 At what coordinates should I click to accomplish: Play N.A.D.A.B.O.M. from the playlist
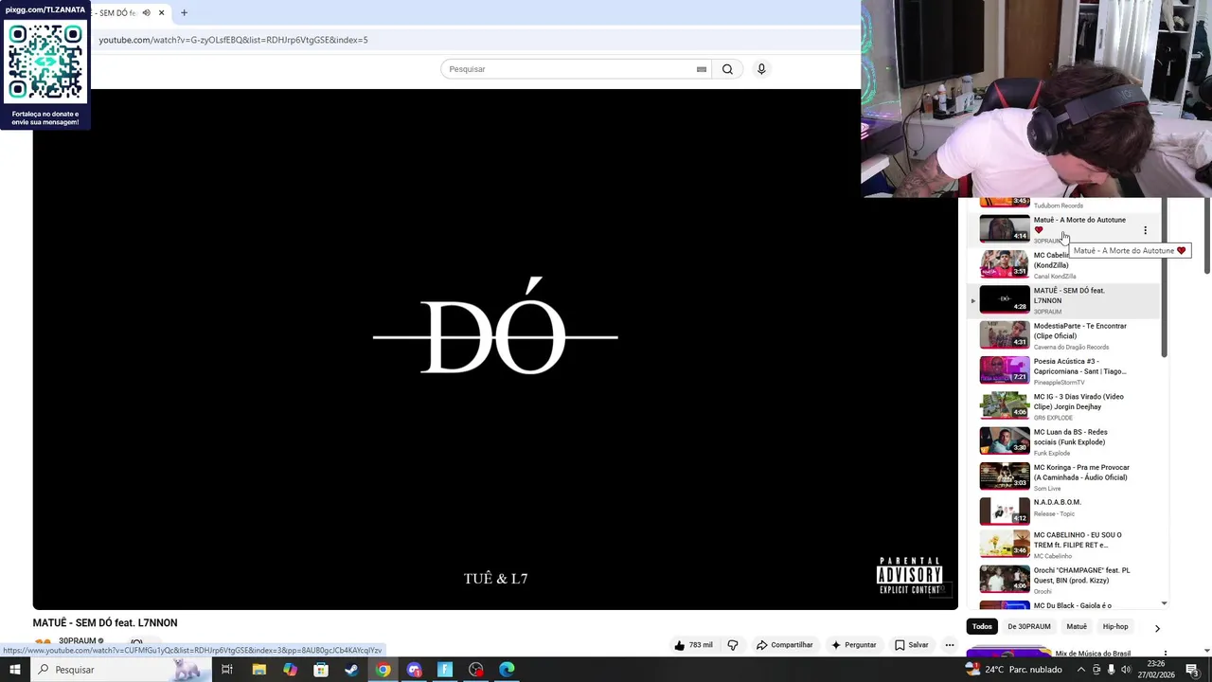point(1065,511)
